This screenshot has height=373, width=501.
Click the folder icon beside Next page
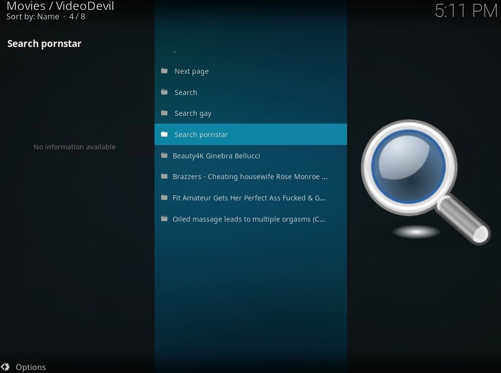tap(164, 71)
